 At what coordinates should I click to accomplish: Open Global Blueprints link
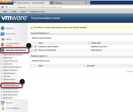point(9,73)
